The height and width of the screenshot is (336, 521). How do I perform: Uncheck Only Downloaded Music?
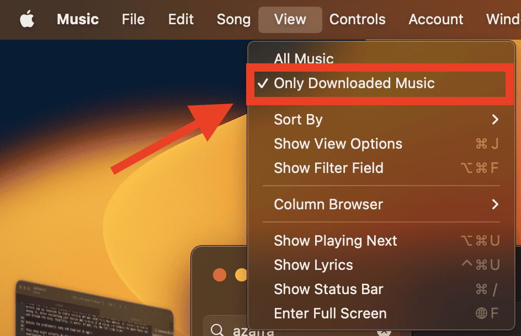pyautogui.click(x=354, y=84)
